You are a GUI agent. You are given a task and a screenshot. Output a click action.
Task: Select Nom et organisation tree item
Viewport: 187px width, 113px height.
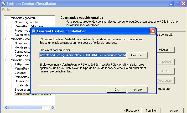[x=27, y=22]
